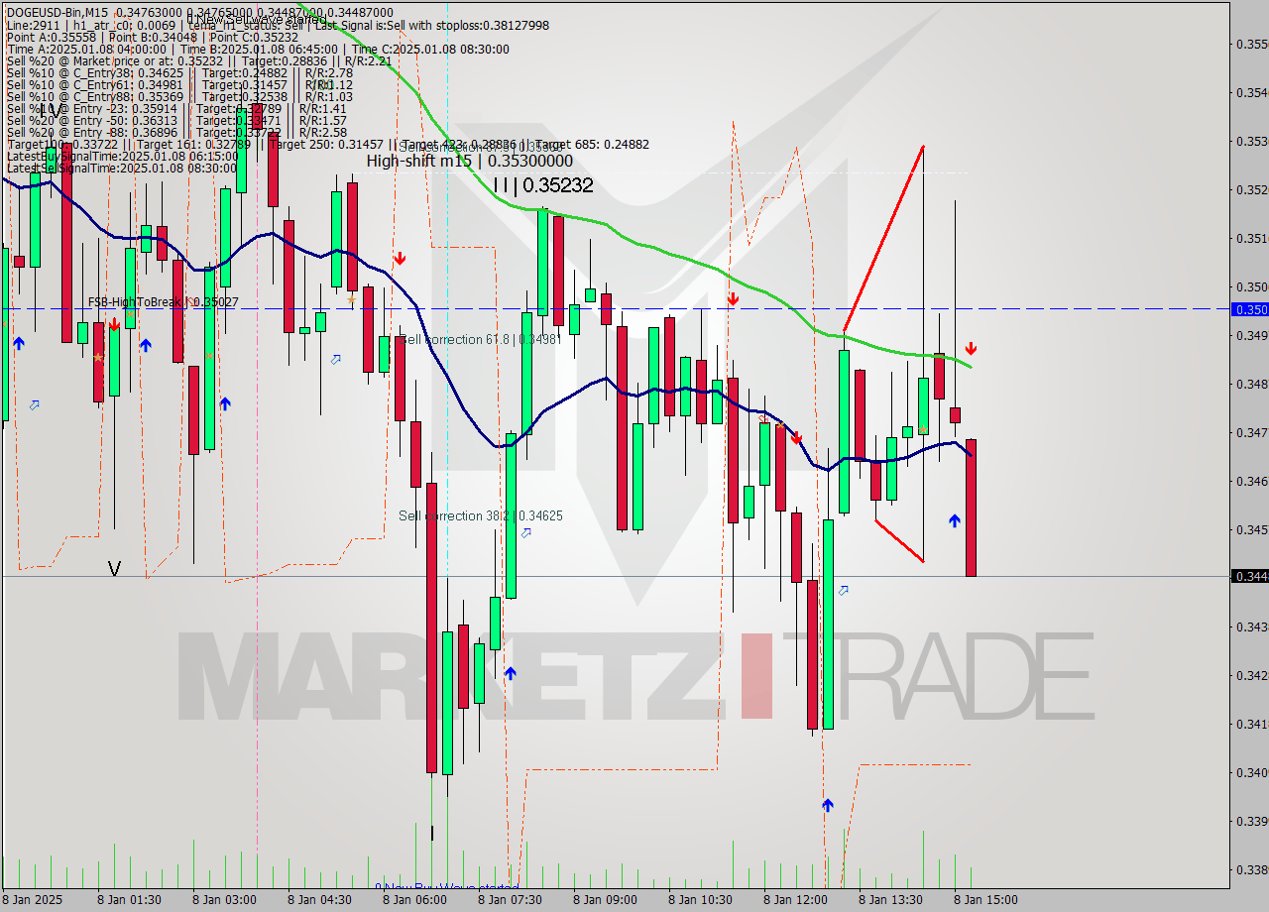Image resolution: width=1269 pixels, height=912 pixels.
Task: Click the '8 Jan 15:00' time label
Action: [985, 900]
